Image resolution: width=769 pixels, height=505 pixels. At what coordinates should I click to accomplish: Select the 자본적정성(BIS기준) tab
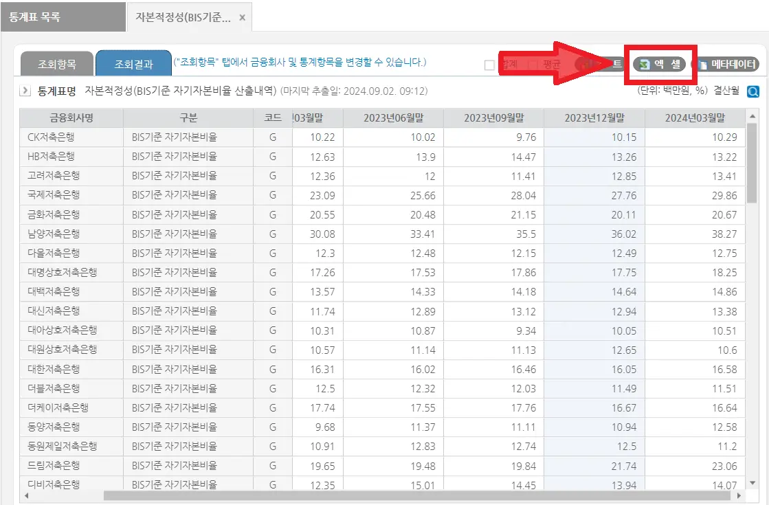click(186, 16)
